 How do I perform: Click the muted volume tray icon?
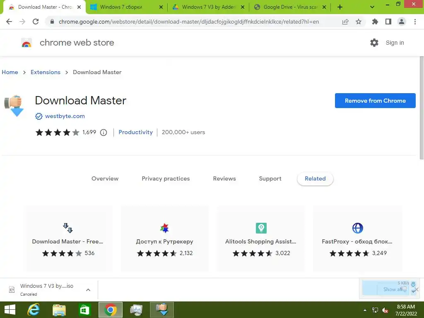click(x=385, y=310)
